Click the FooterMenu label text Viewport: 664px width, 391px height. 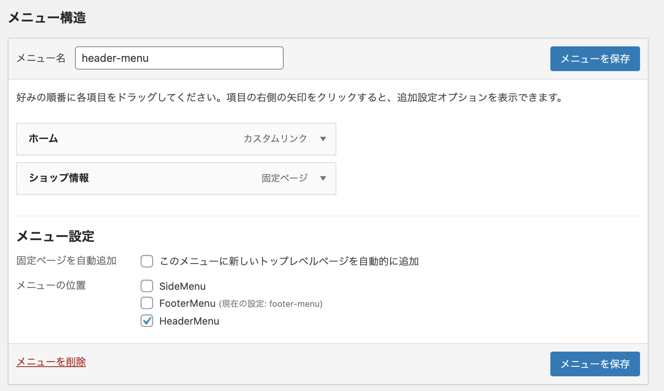coord(187,303)
